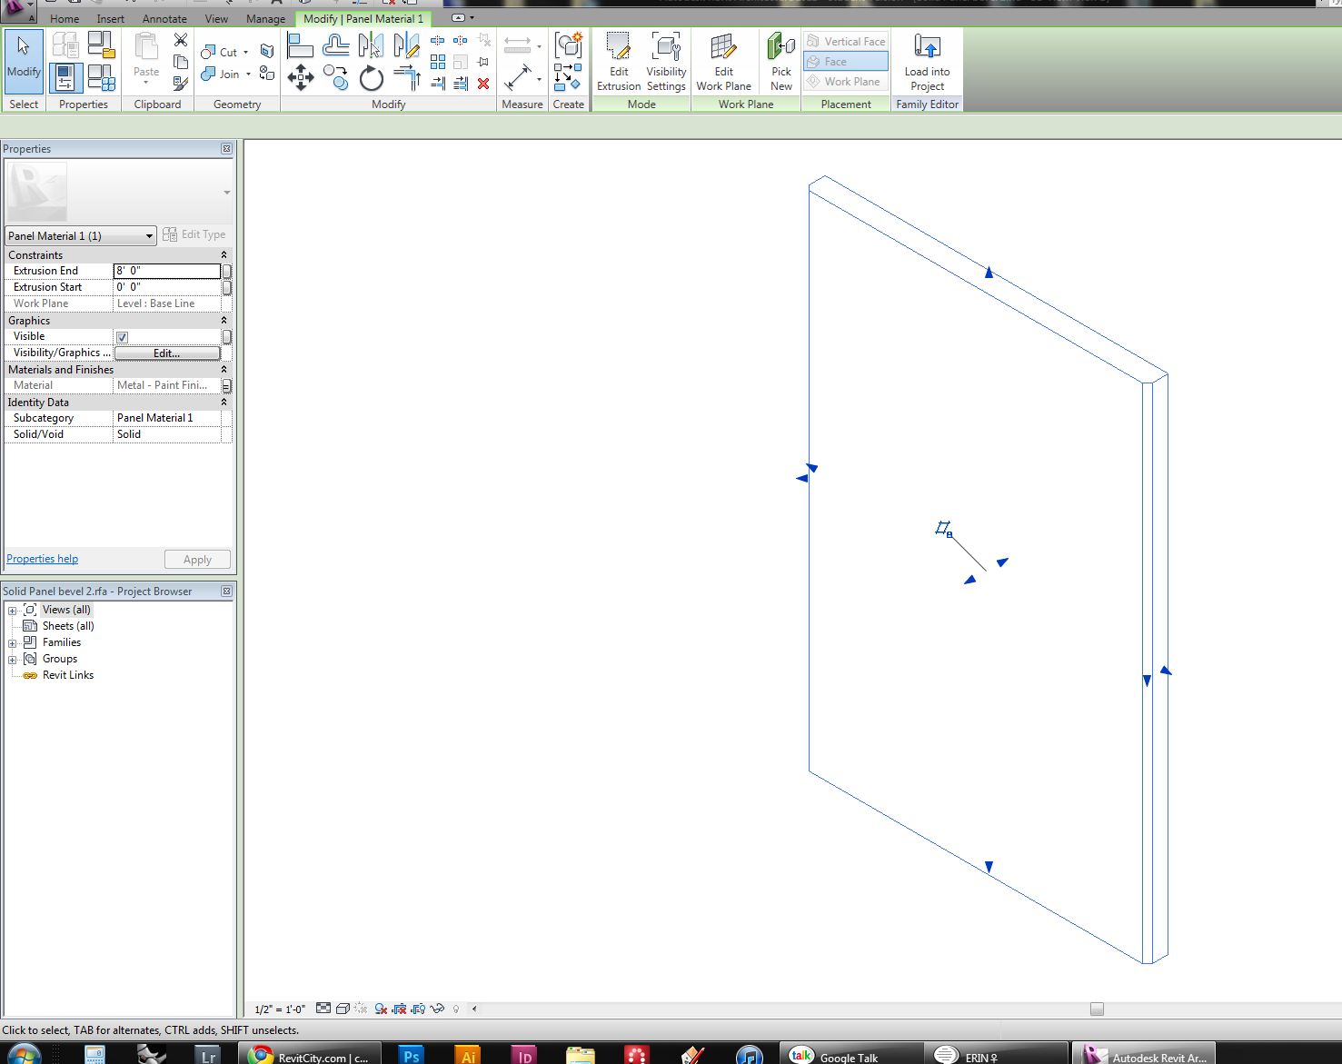Image resolution: width=1342 pixels, height=1064 pixels.
Task: Open the Annotate ribbon tab
Action: click(164, 18)
